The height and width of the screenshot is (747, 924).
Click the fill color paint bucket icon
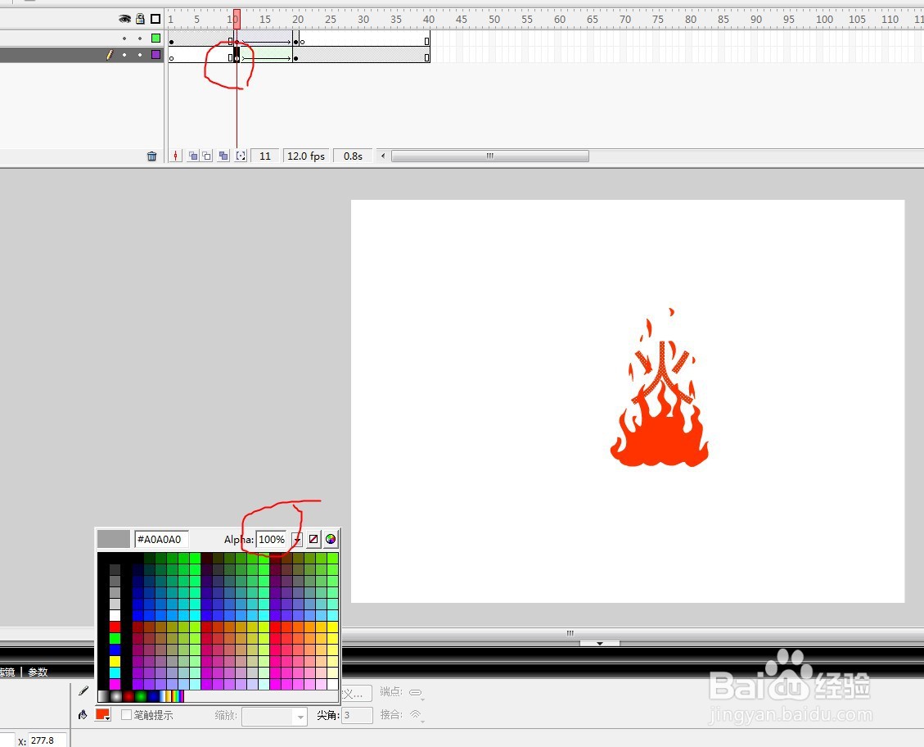coord(83,714)
